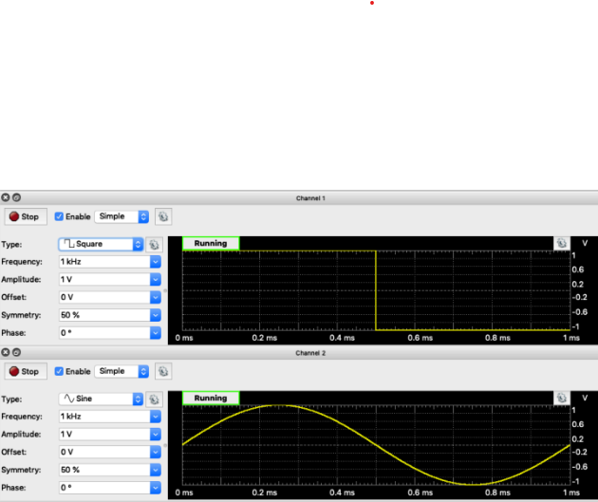The width and height of the screenshot is (598, 502).
Task: Edit Channel 2 Offset field 0 V
Action: click(x=104, y=452)
